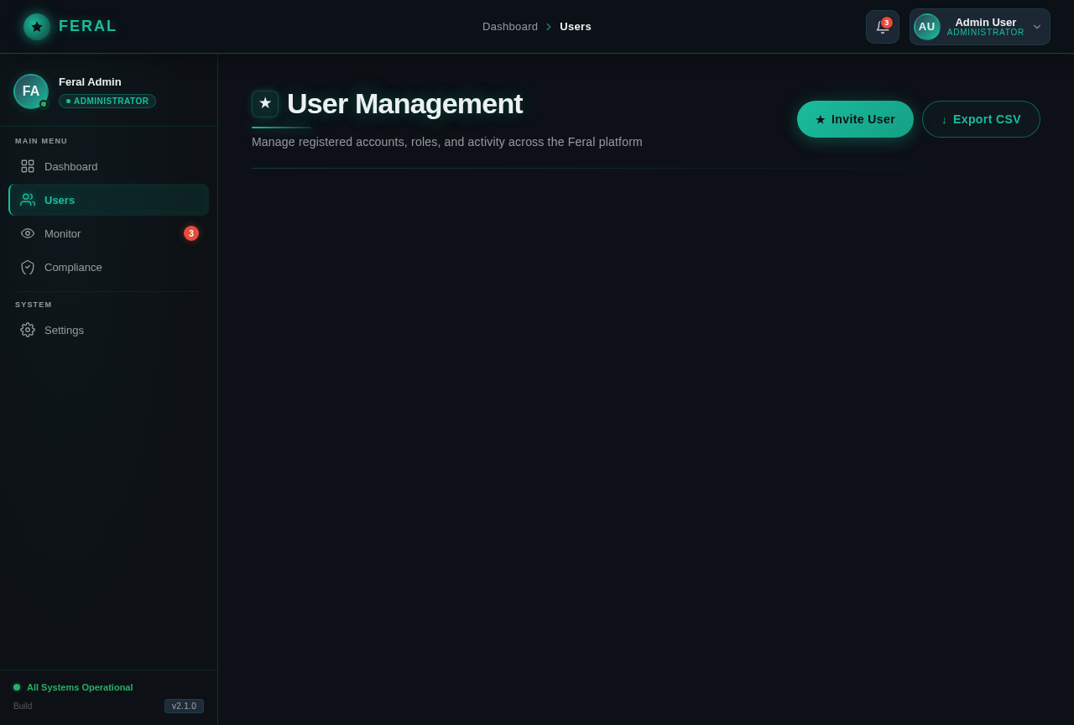The image size is (1074, 725).
Task: Click the teal underline below User Management
Action: coord(280,126)
